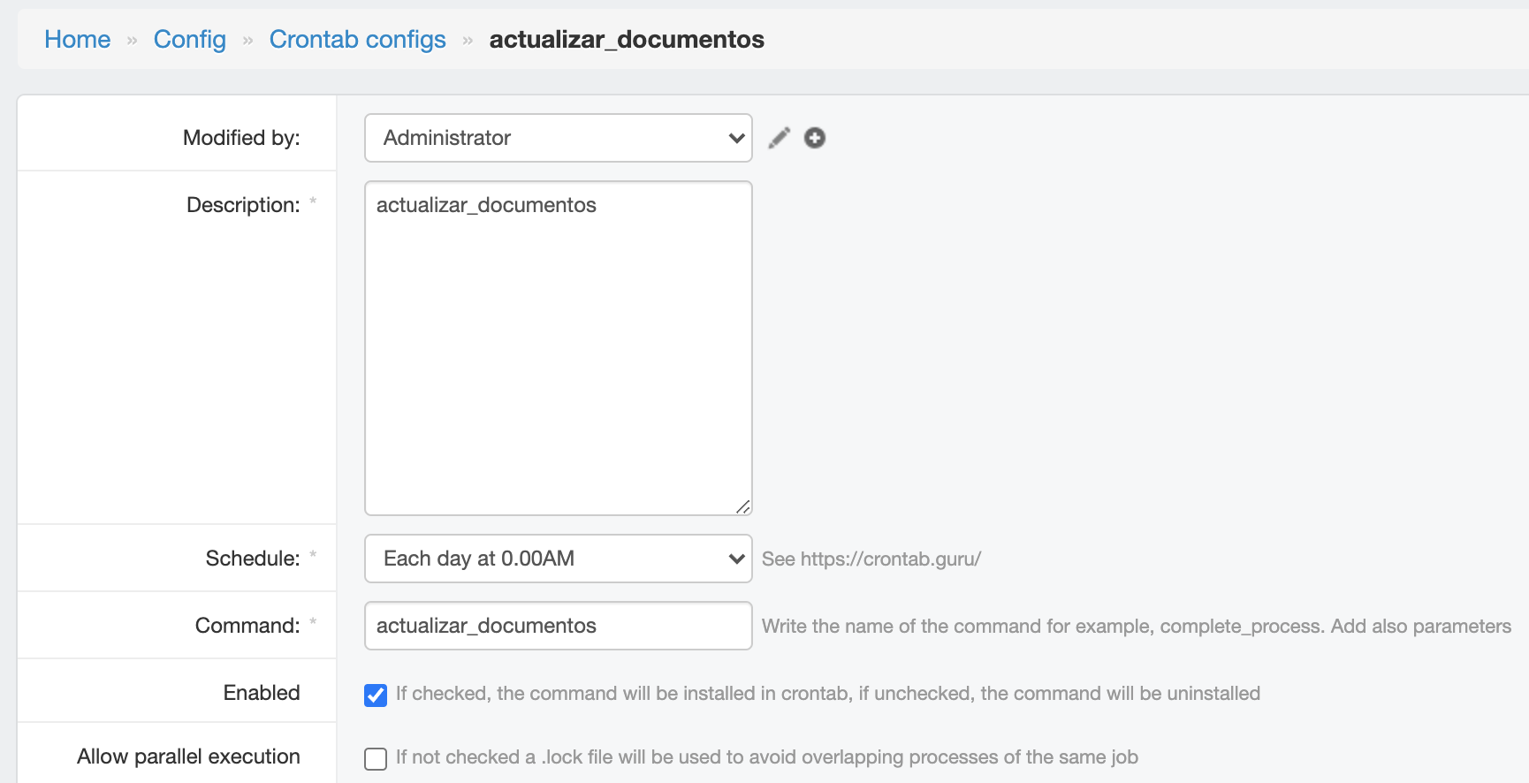Image resolution: width=1529 pixels, height=783 pixels.
Task: Click the Description field label
Action: pyautogui.click(x=243, y=205)
